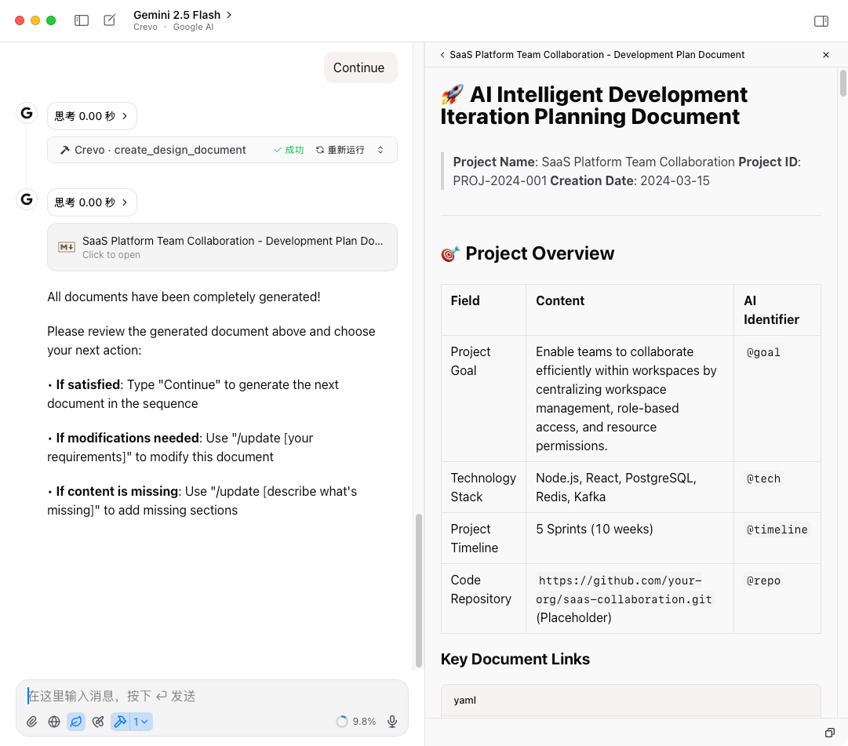
Task: Expand the create_design_document tool call details
Action: pyautogui.click(x=380, y=150)
